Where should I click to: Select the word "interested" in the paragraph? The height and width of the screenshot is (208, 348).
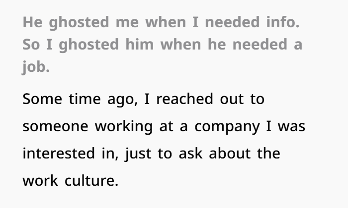[59, 154]
